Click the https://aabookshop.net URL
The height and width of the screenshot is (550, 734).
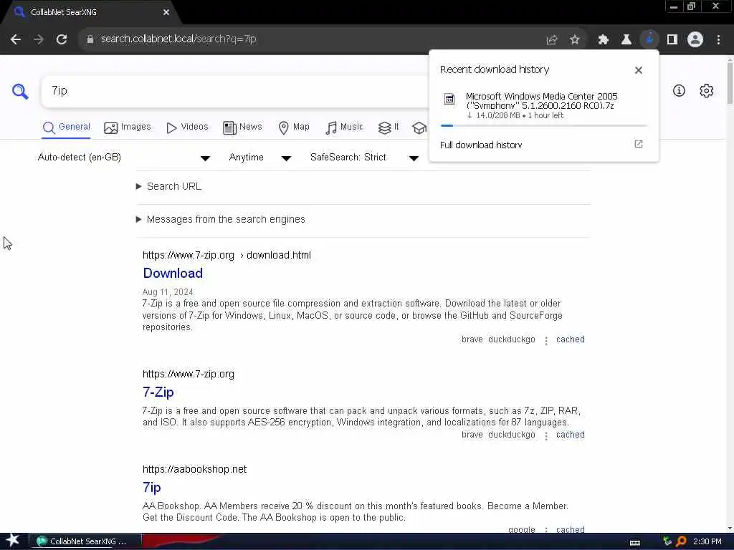click(x=194, y=469)
